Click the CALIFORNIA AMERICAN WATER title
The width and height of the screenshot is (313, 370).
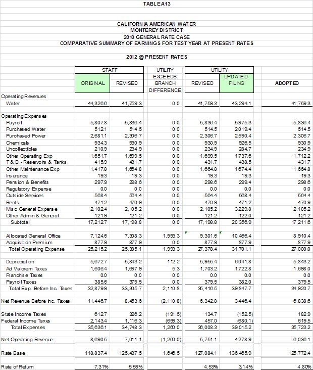coord(156,24)
